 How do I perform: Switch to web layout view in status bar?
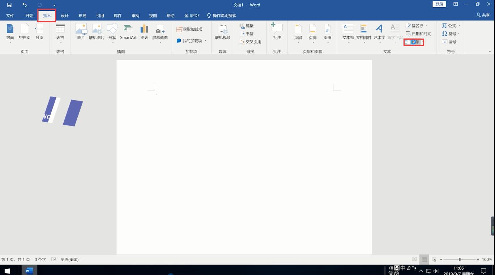click(434, 260)
